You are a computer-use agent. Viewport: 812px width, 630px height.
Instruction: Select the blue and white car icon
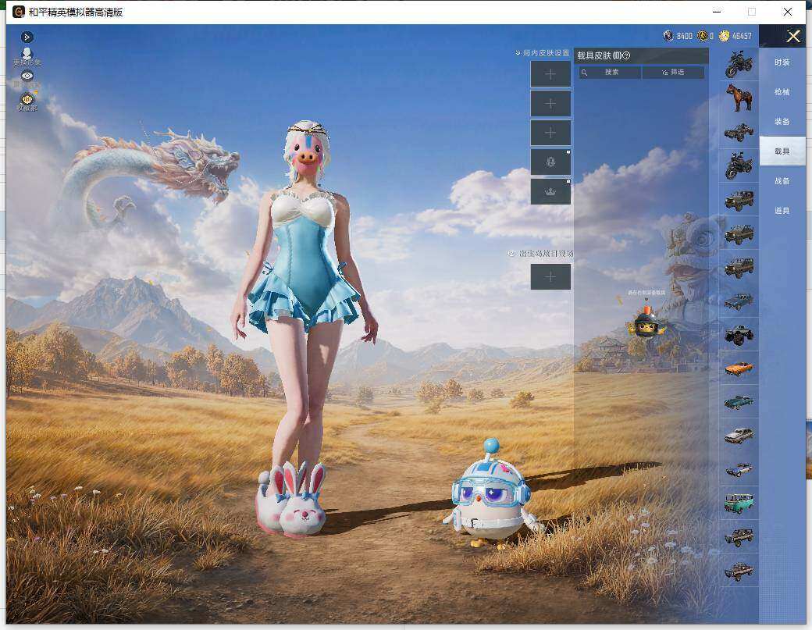click(739, 469)
